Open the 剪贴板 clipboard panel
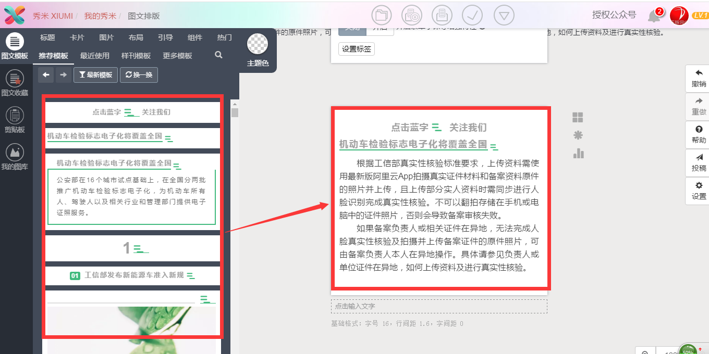This screenshot has width=709, height=354. (x=15, y=121)
